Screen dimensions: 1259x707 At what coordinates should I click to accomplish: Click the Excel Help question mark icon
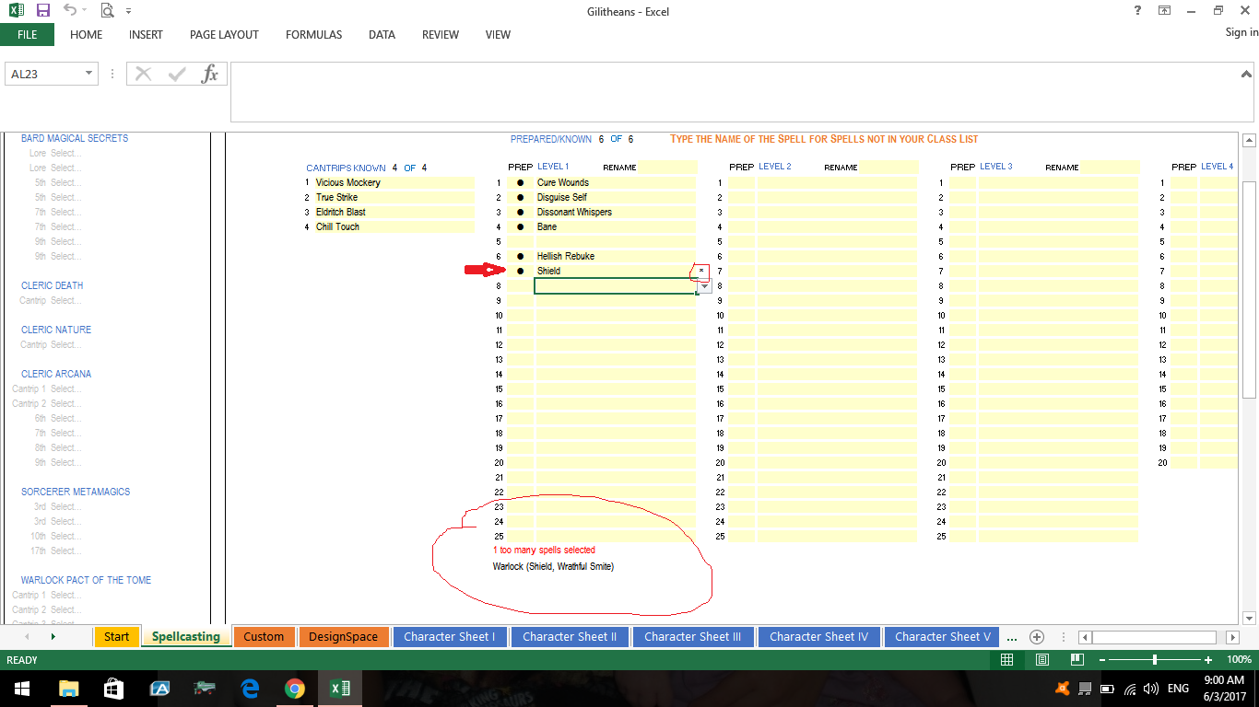click(1138, 10)
